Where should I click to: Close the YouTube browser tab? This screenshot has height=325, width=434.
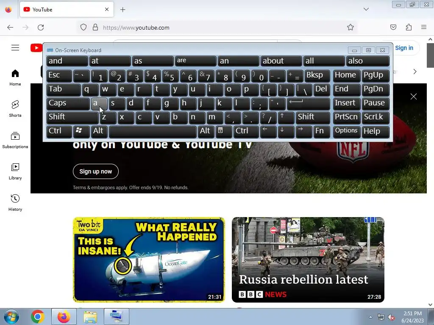click(x=107, y=9)
